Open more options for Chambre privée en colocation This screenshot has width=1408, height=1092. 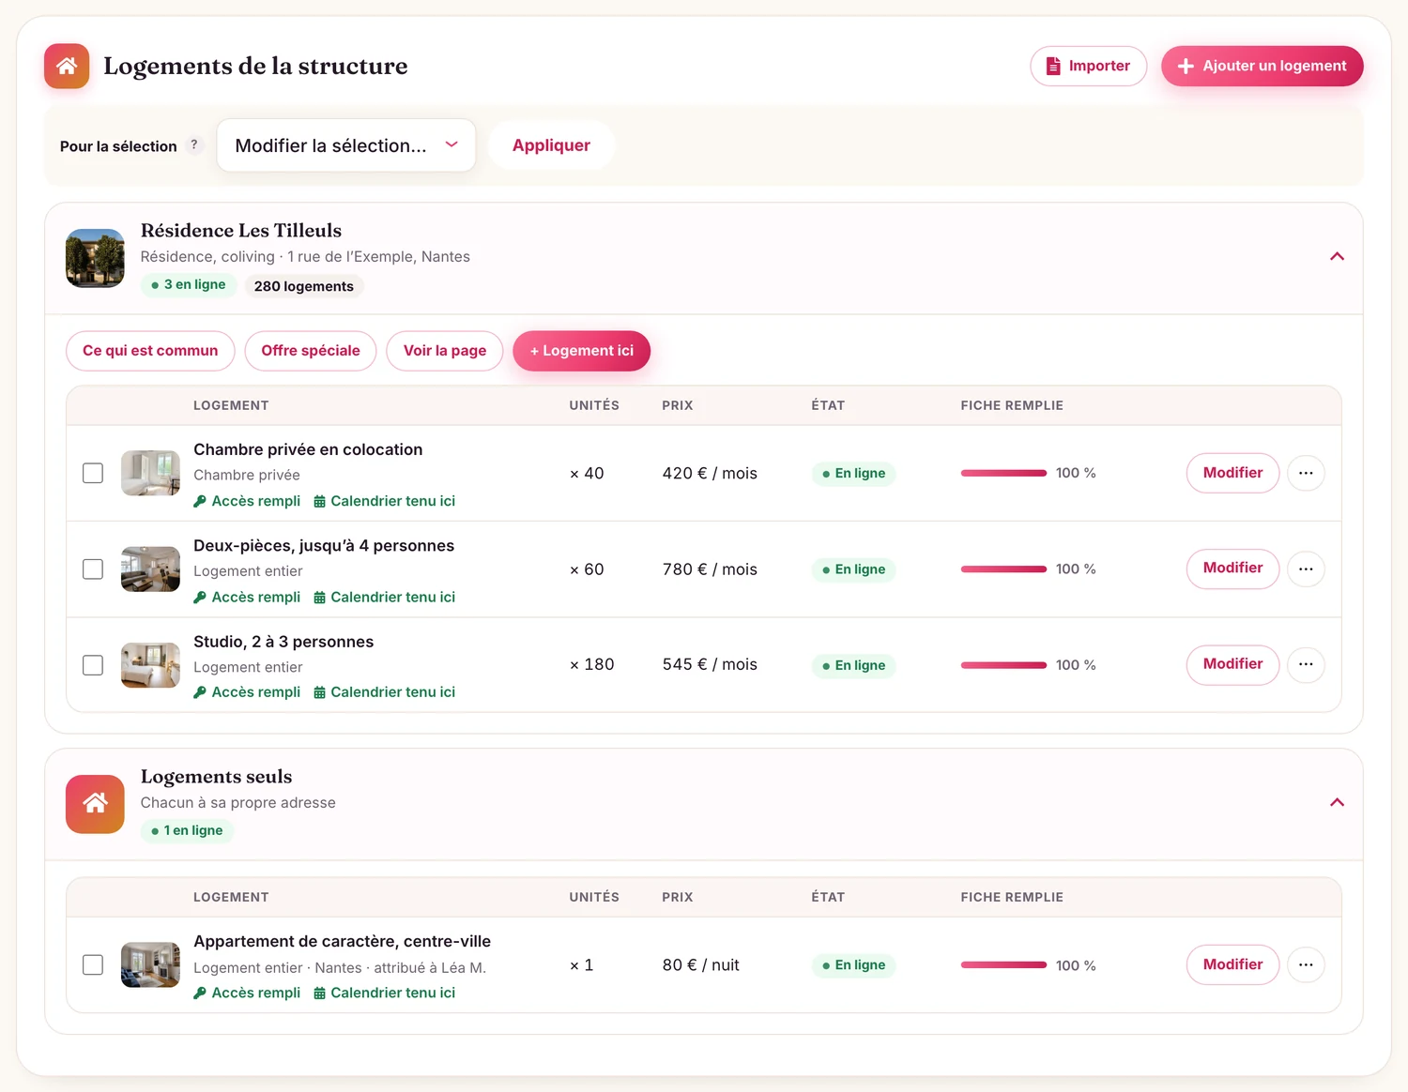click(x=1306, y=473)
